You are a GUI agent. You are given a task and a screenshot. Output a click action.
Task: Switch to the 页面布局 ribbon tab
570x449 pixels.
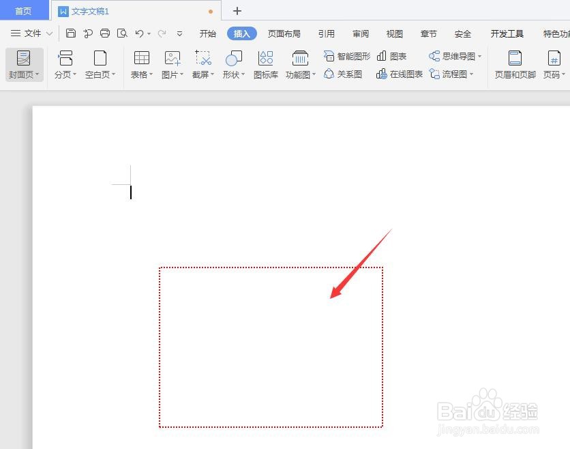284,32
